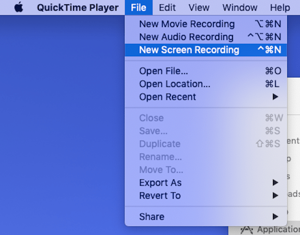Open the Help menu
300x235 pixels.
tap(280, 7)
